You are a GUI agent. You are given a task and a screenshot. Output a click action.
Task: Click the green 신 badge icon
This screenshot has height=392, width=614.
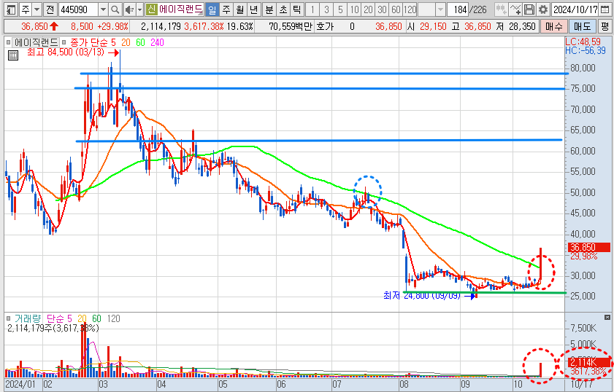pyautogui.click(x=151, y=9)
